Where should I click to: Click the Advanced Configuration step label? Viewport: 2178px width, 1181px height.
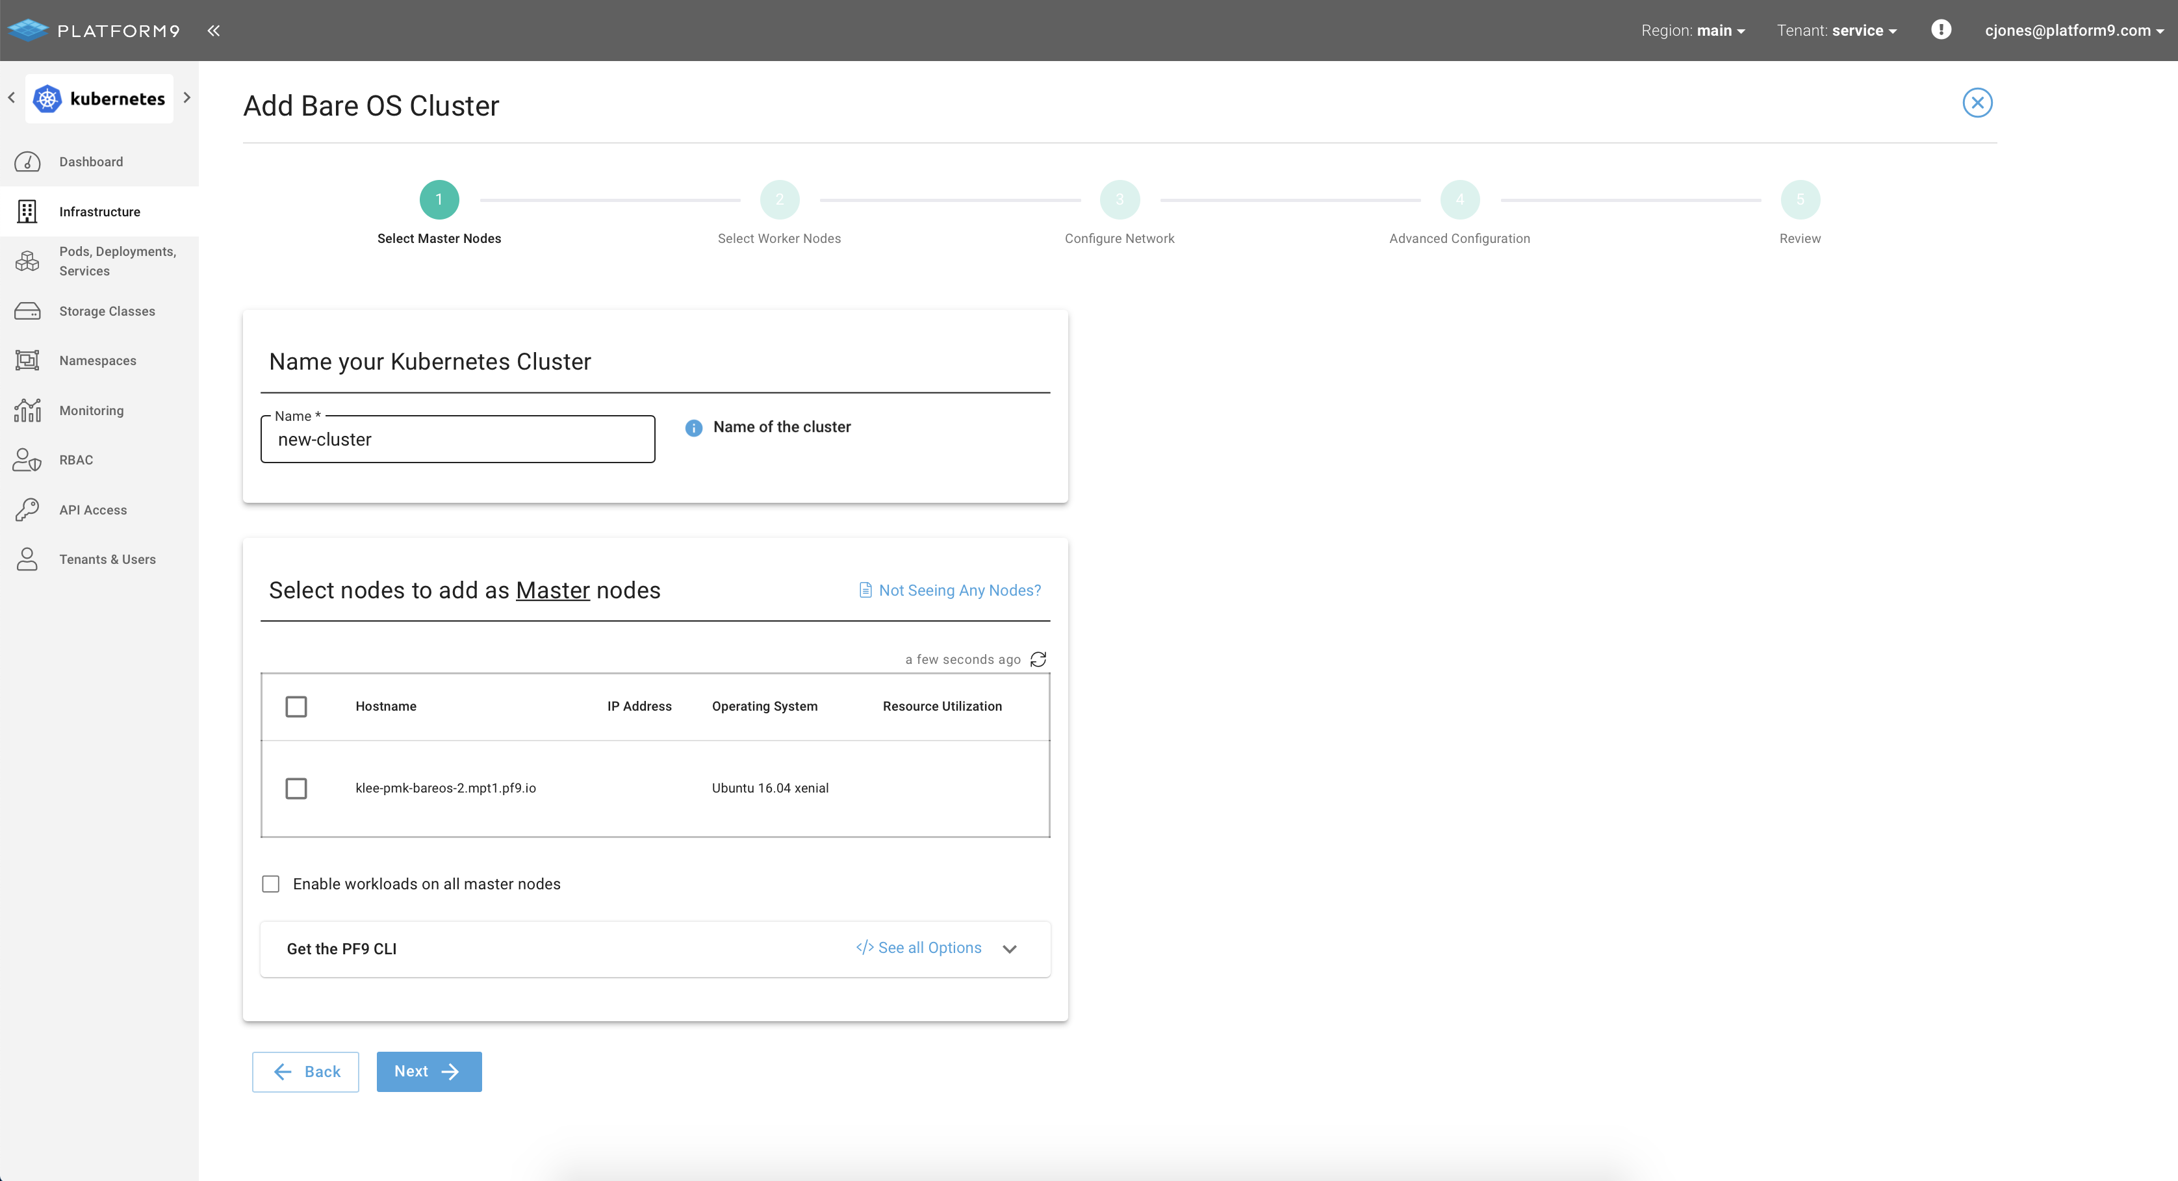pos(1459,239)
